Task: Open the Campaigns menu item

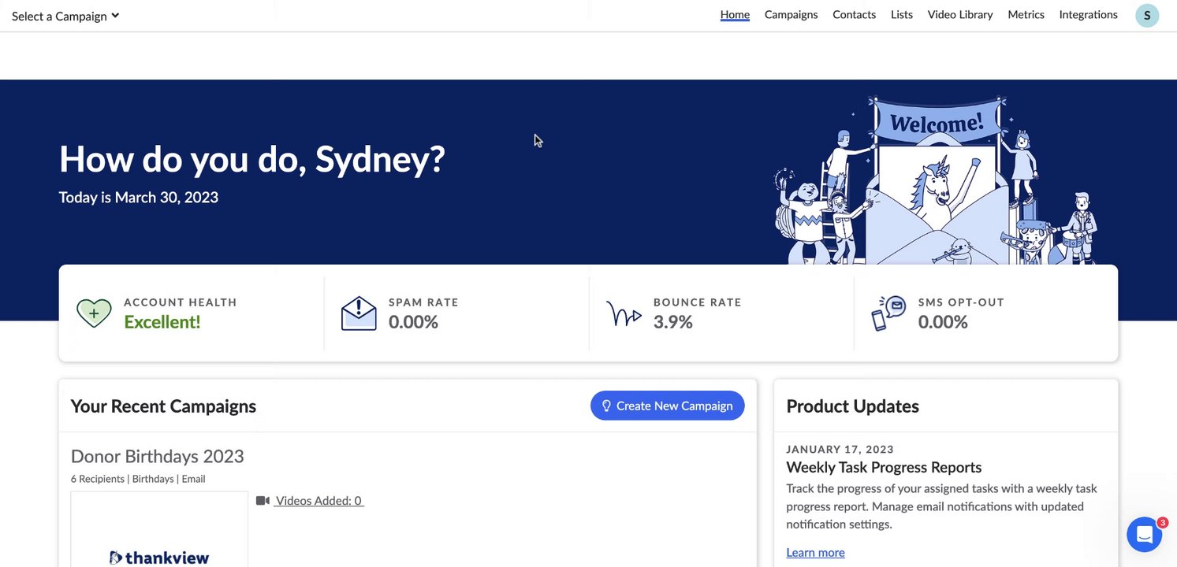Action: click(x=791, y=15)
